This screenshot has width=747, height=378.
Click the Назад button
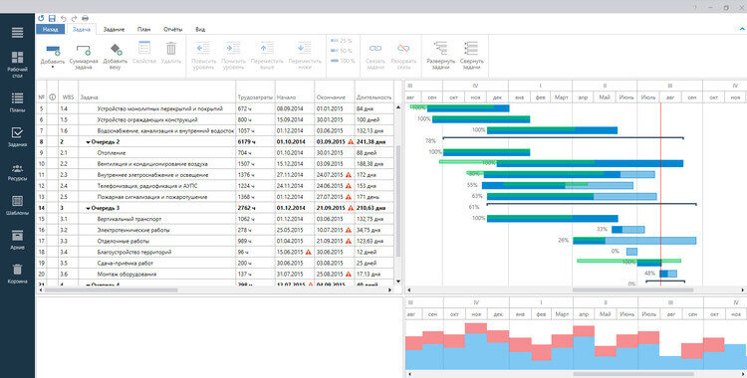(x=50, y=30)
